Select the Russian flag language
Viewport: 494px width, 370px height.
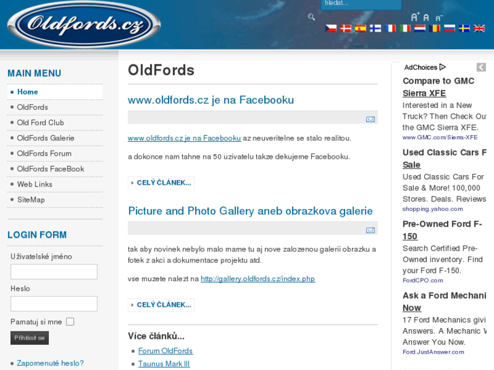tap(450, 29)
